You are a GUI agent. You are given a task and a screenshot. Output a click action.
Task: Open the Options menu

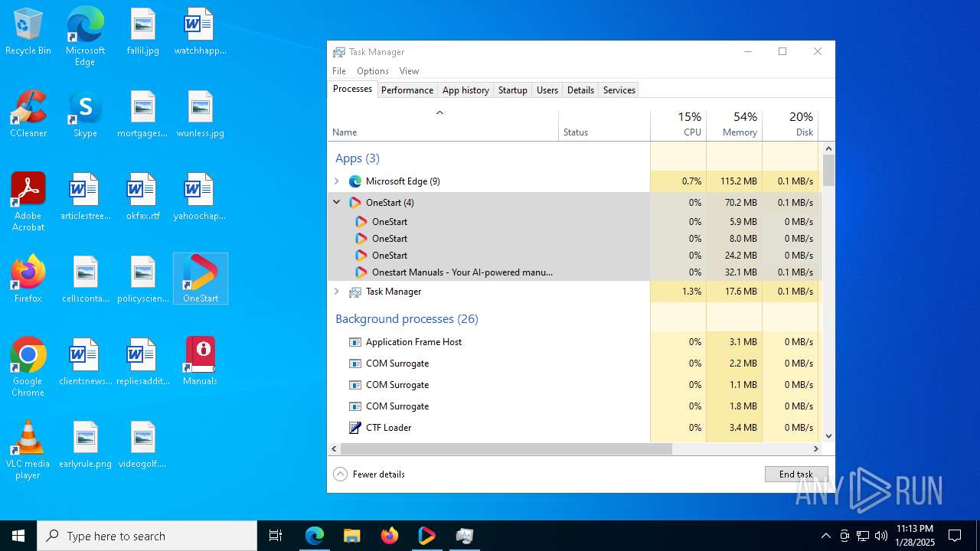click(373, 71)
